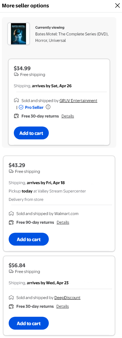122x338 pixels.
Task: Open the GRUV Entertainment seller link
Action: point(78,101)
